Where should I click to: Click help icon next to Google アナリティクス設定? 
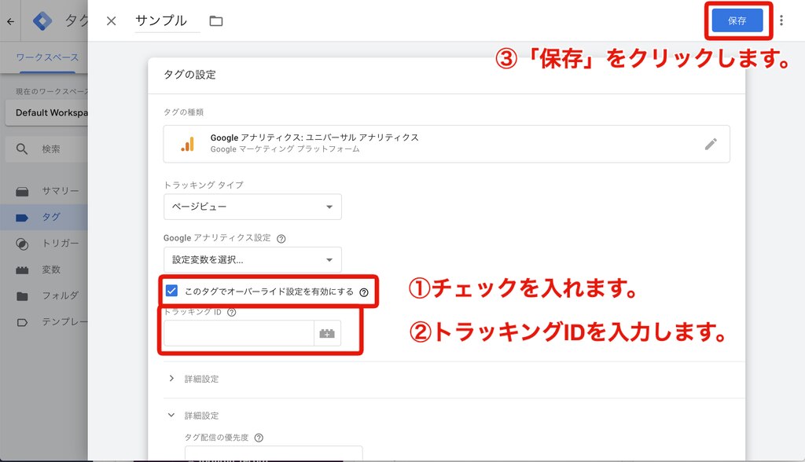click(x=281, y=238)
